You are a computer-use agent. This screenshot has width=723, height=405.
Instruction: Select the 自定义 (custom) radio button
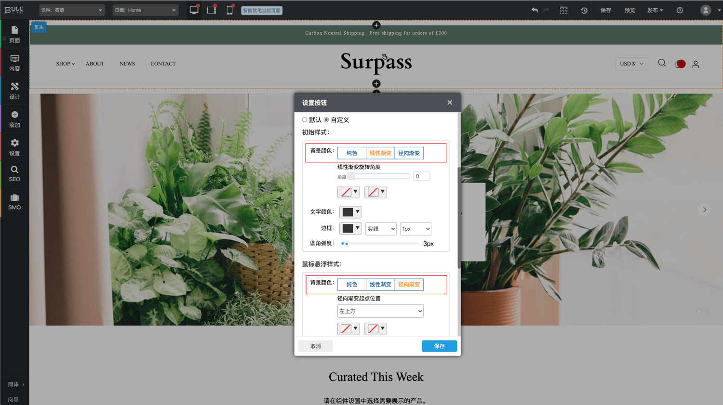(x=326, y=120)
